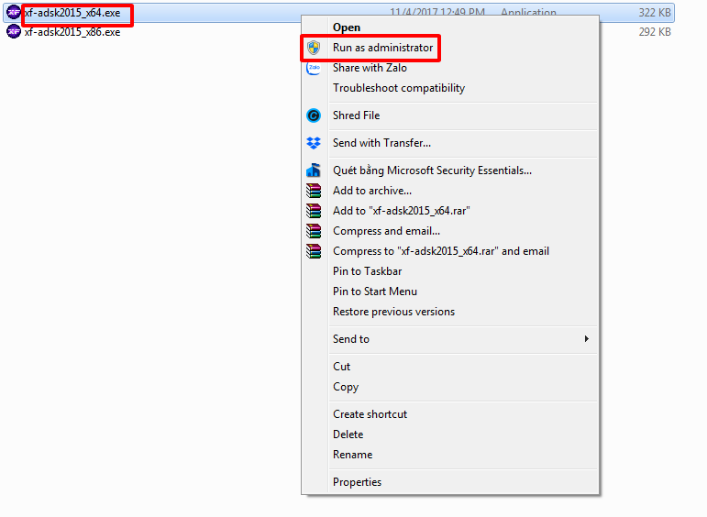The image size is (707, 517).
Task: Select Troubleshoot compatibility menu entry
Action: pos(398,88)
